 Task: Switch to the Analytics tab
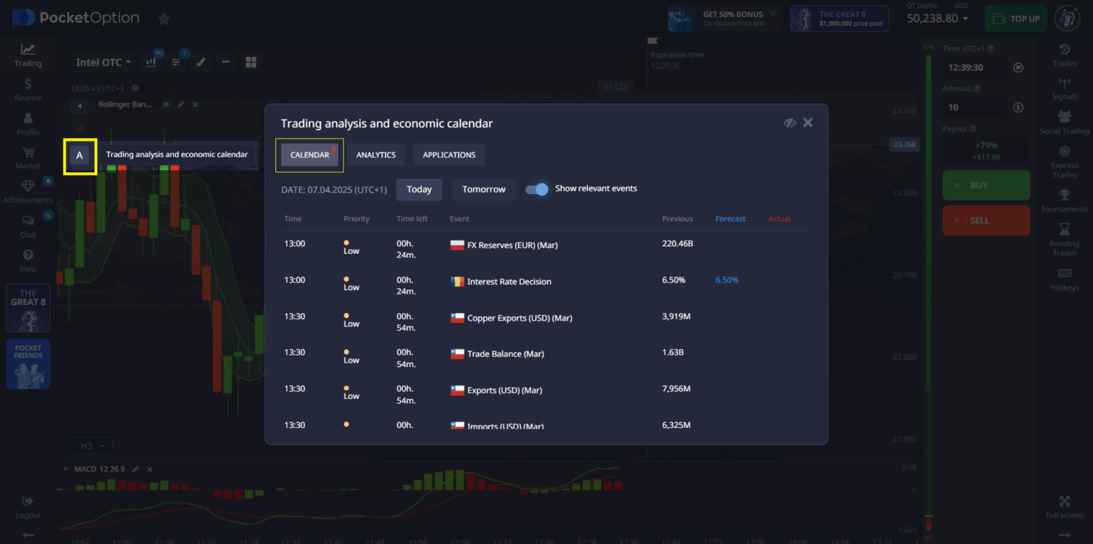(376, 154)
